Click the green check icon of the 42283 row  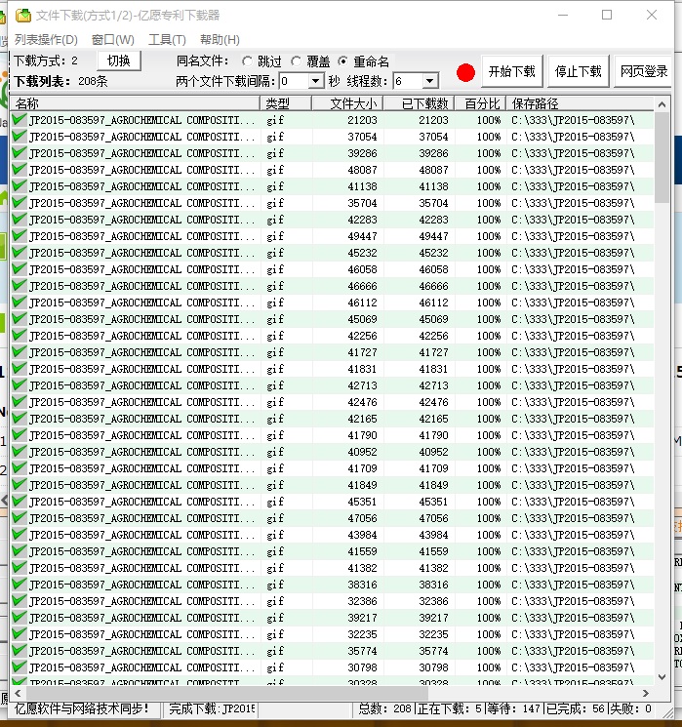pyautogui.click(x=20, y=220)
